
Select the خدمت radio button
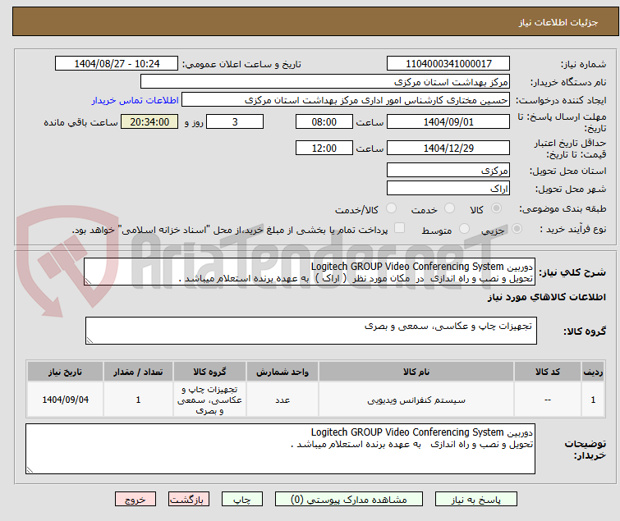(449, 208)
